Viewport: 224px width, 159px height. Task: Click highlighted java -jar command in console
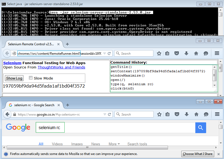click(x=101, y=12)
